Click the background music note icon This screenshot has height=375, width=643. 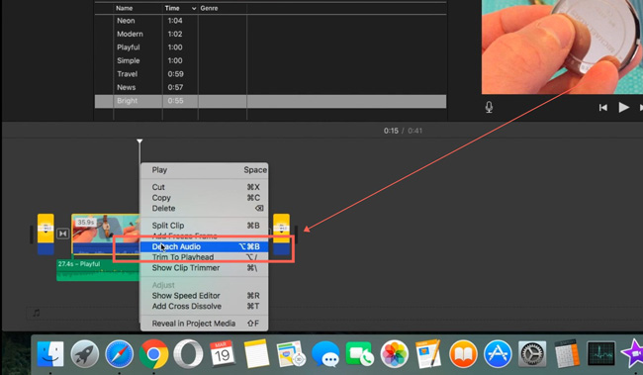[37, 313]
